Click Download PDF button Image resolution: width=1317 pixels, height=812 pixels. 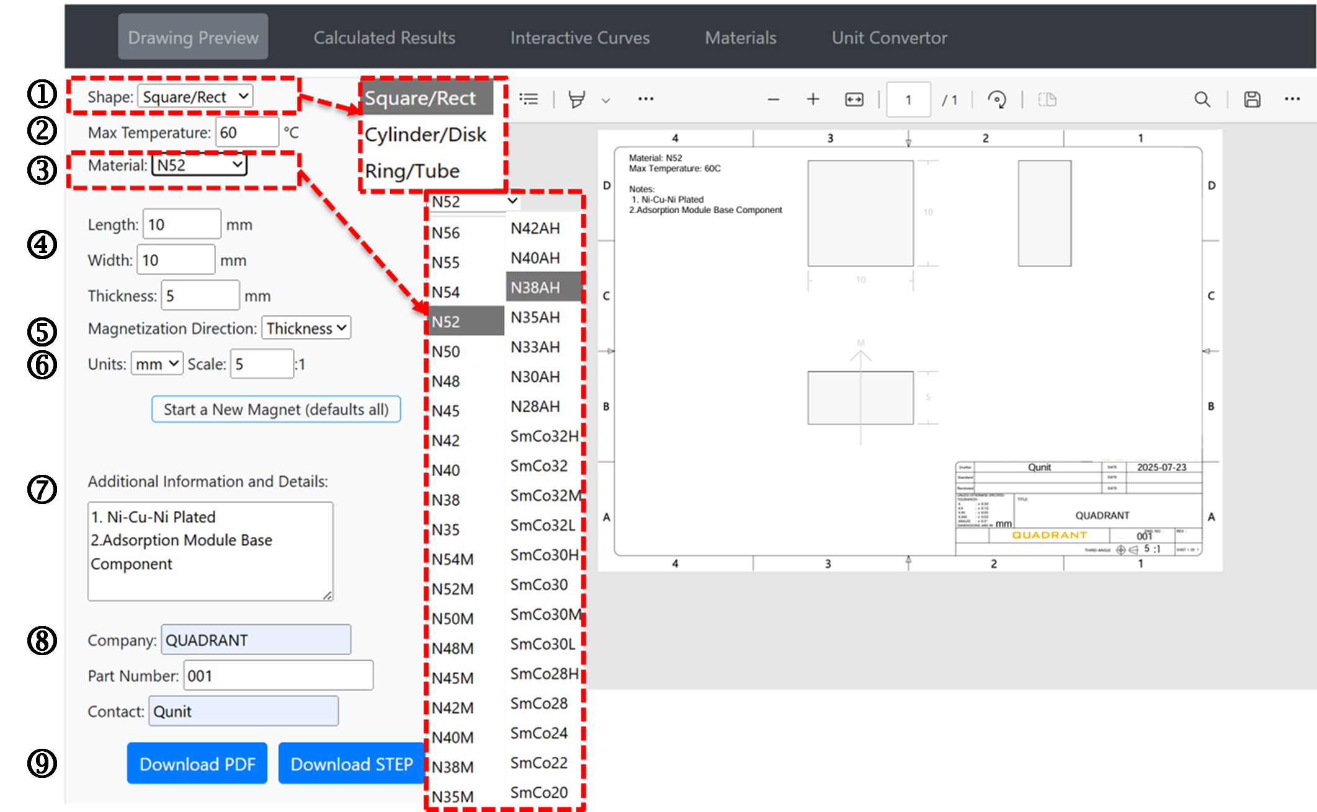click(x=197, y=764)
